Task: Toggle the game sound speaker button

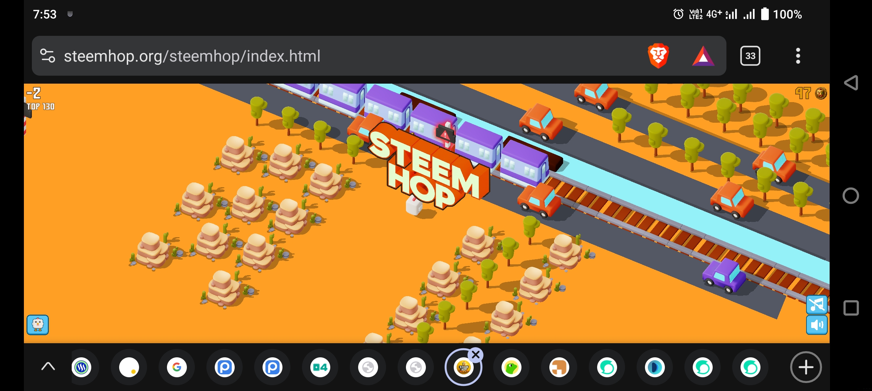Action: coord(817,325)
